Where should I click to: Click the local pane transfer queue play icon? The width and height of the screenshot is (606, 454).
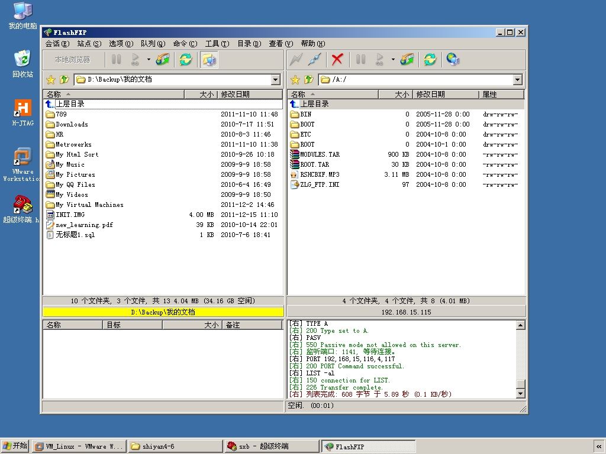pos(135,60)
